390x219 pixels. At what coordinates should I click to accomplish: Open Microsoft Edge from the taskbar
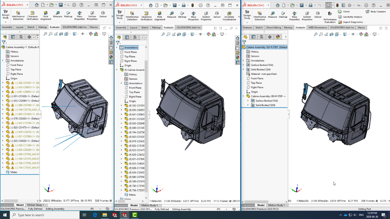95,215
